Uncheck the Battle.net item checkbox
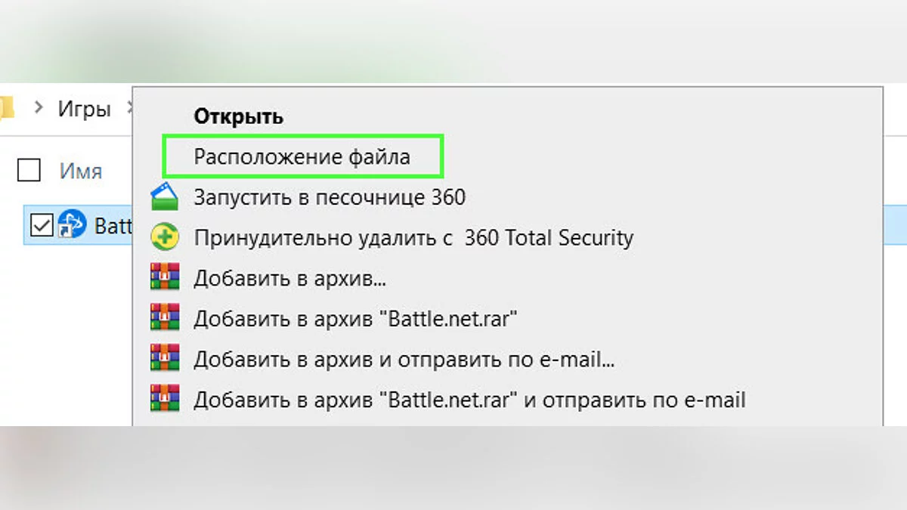This screenshot has height=510, width=907. tap(42, 224)
